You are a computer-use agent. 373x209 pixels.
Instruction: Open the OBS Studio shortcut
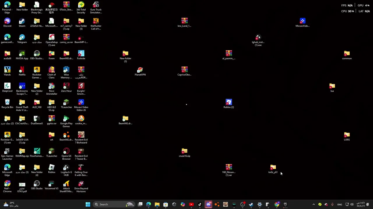click(x=37, y=185)
